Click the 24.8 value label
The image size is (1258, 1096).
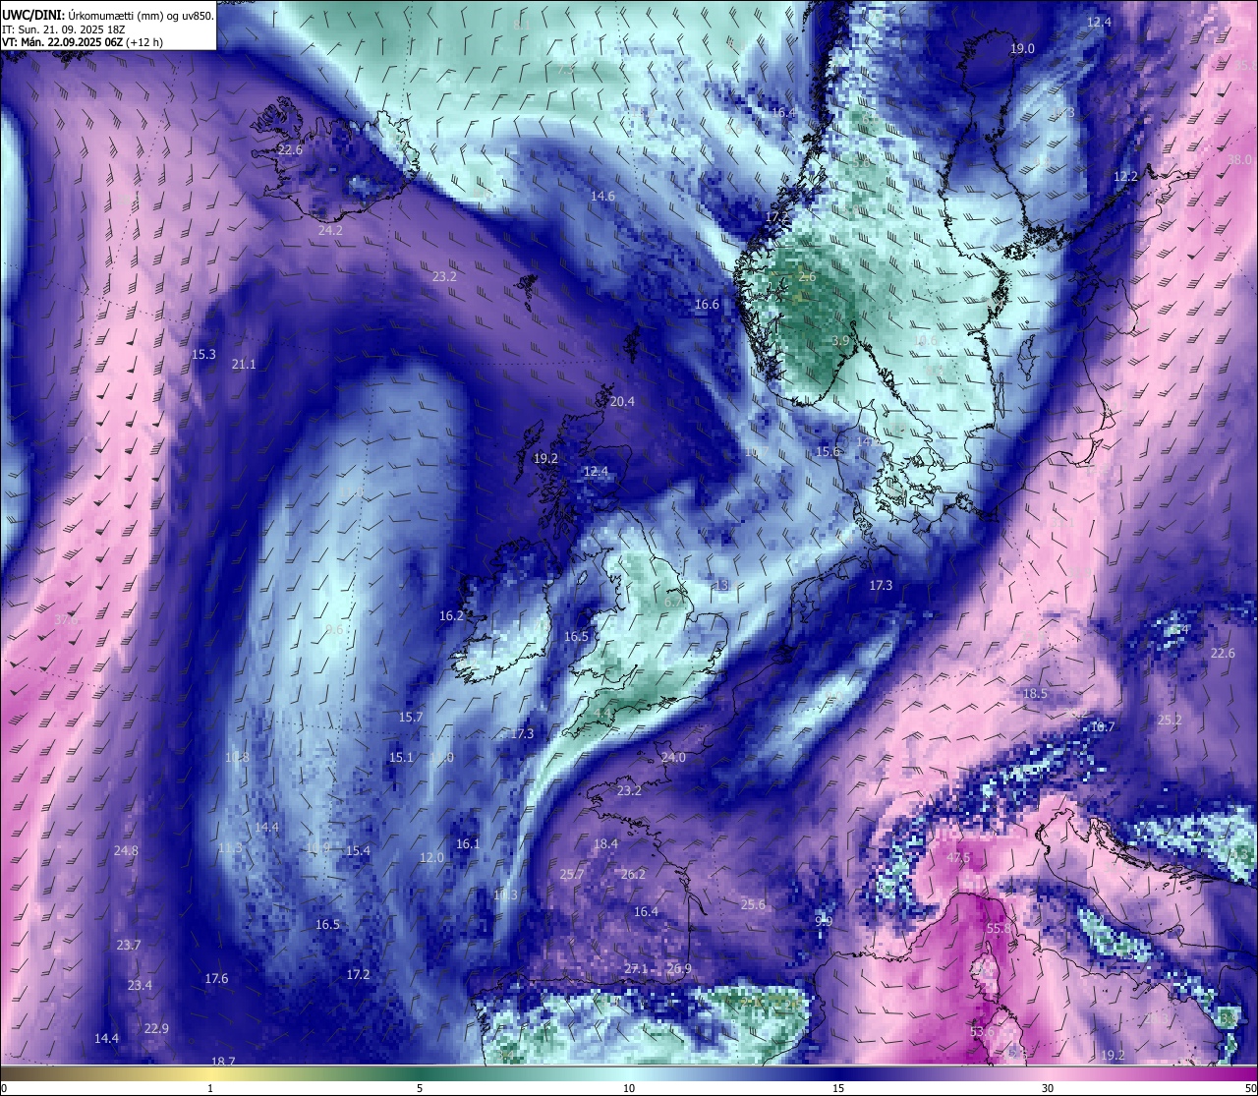126,850
